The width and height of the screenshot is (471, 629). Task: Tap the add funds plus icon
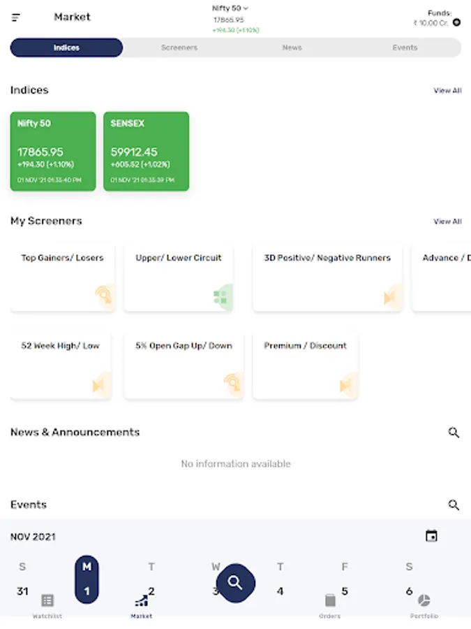coord(456,22)
